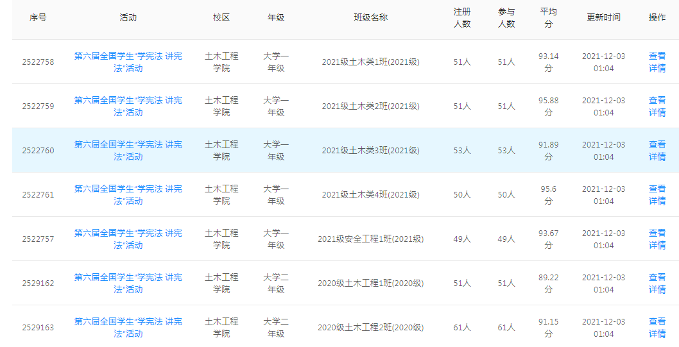Click 查看详情 for 2021级土木类1班
This screenshot has width=679, height=347.
click(x=657, y=62)
